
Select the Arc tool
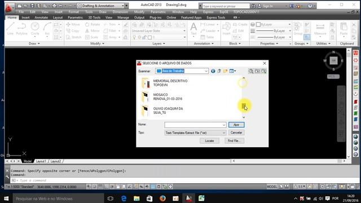[x=47, y=29]
